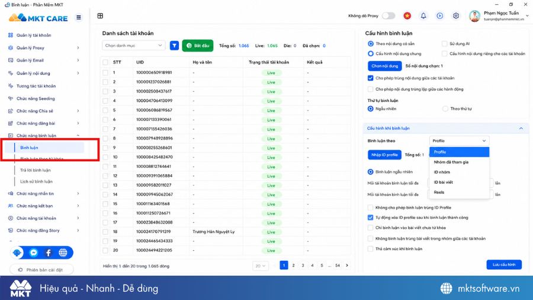
Task: Open the settings gear icon
Action: click(456, 15)
